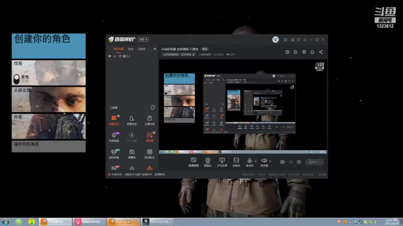Expand the speaker options arrow
Screen dimensions: 403x226
(270, 161)
